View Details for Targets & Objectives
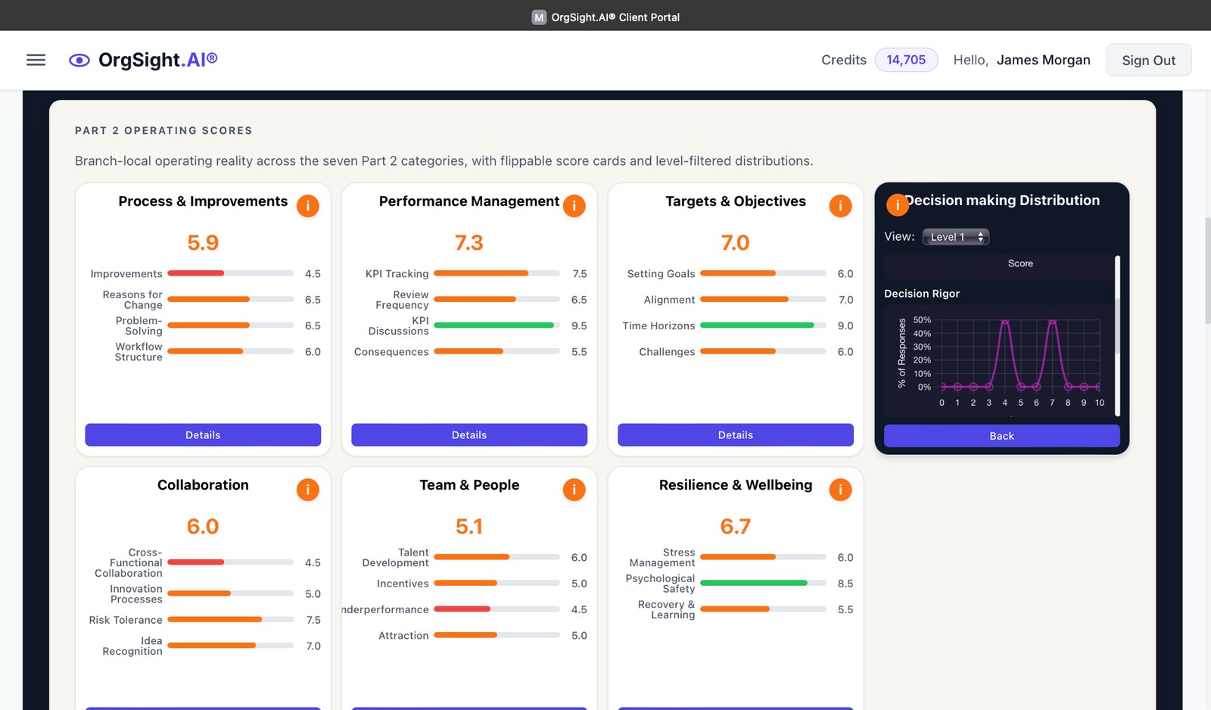Image resolution: width=1211 pixels, height=710 pixels. tap(735, 434)
